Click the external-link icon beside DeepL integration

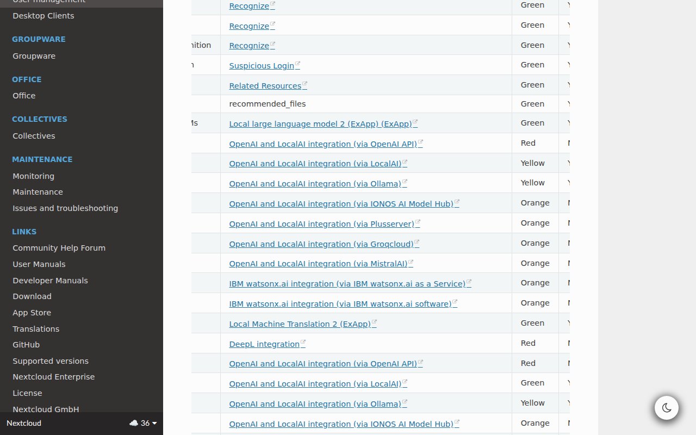point(303,343)
